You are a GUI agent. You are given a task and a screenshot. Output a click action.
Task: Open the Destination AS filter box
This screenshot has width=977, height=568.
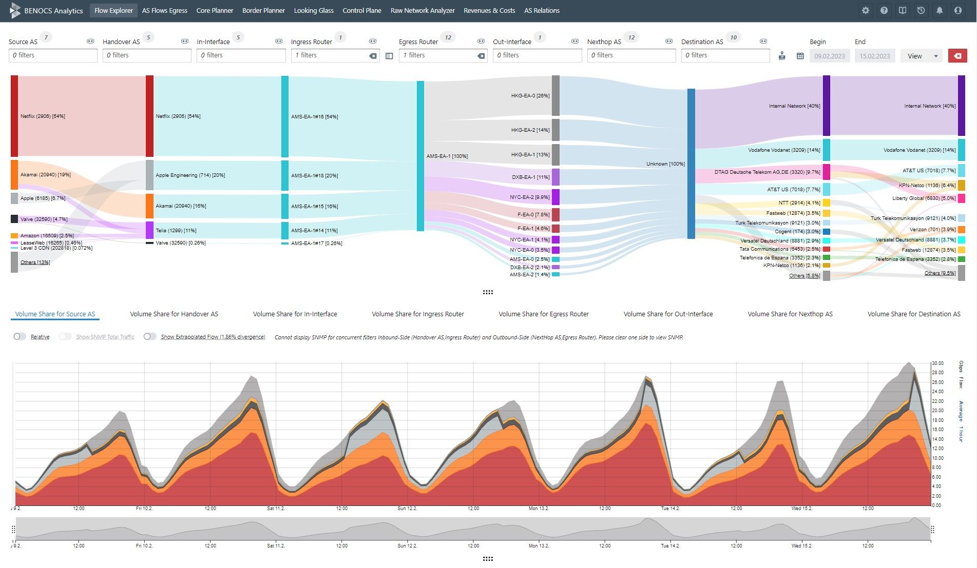coord(725,55)
